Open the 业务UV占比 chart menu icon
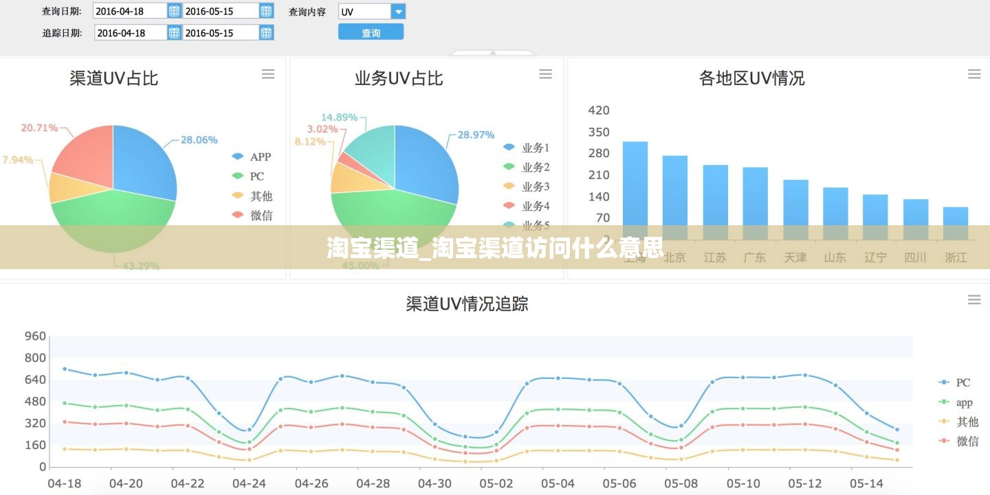 click(x=546, y=74)
